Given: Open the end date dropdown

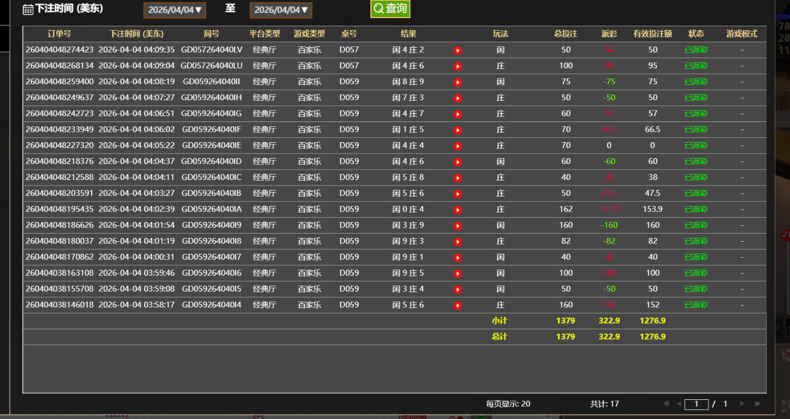Looking at the screenshot, I should [281, 10].
